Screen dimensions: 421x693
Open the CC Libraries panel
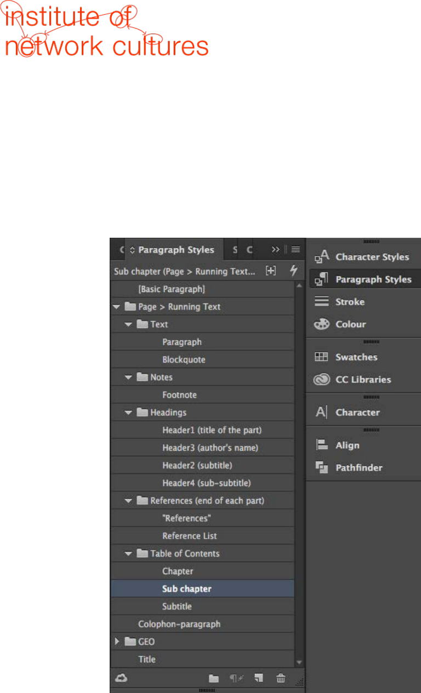point(362,380)
